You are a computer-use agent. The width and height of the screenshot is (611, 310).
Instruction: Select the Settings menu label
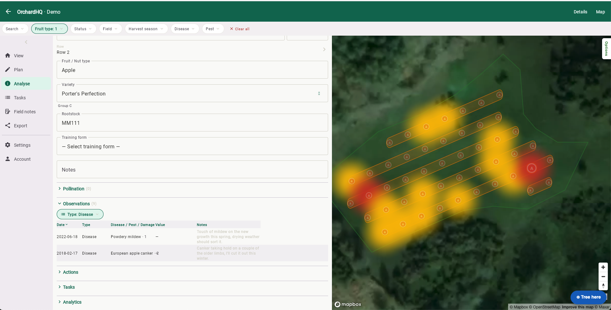[x=22, y=145]
